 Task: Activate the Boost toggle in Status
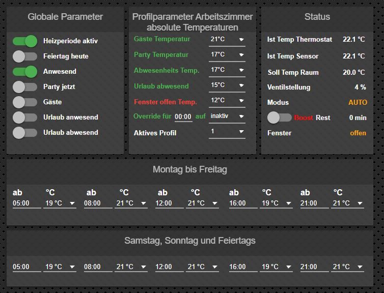(x=280, y=118)
